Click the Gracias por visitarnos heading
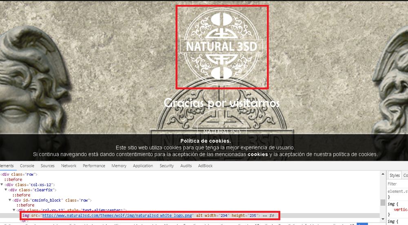Image resolution: width=408 pixels, height=225 pixels. click(222, 103)
